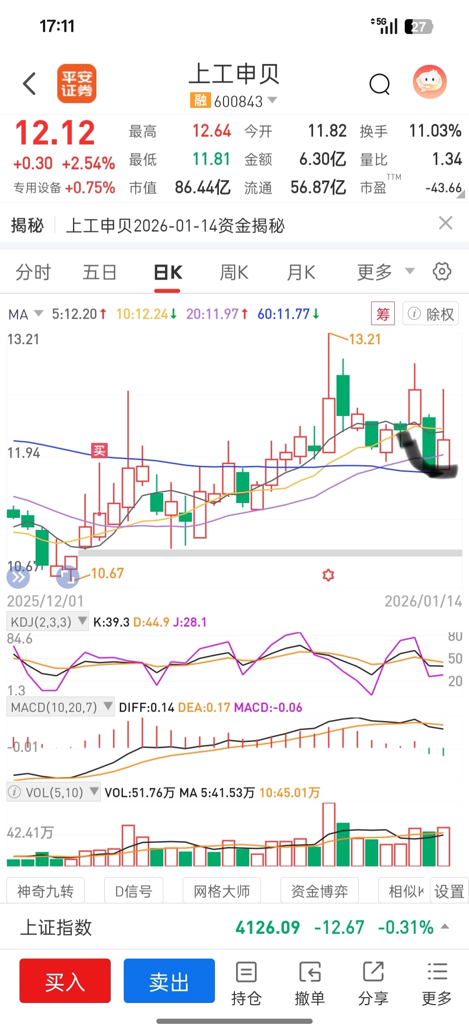Open D信号 indicator button
The width and height of the screenshot is (469, 1033).
[134, 891]
